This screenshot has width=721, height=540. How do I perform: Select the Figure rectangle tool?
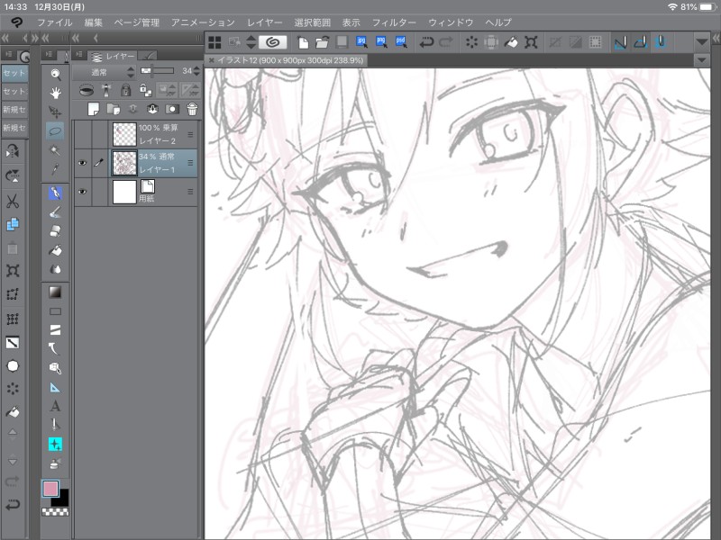pyautogui.click(x=55, y=311)
